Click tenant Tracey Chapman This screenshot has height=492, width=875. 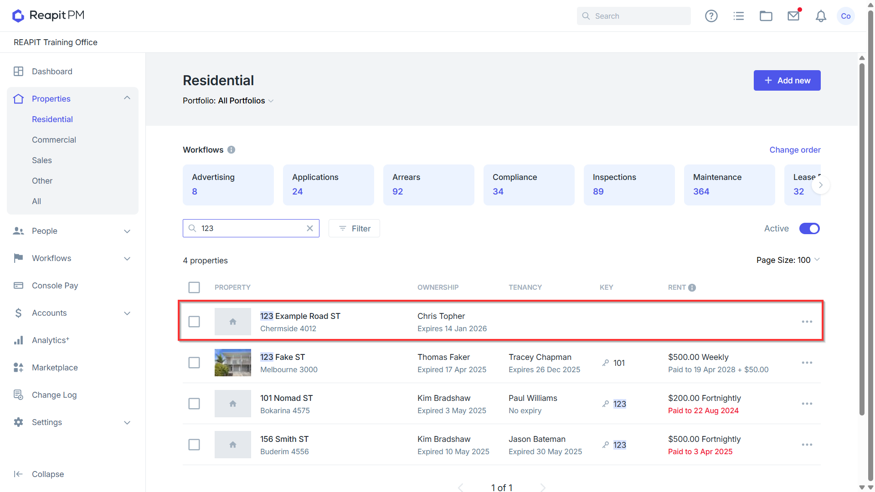pyautogui.click(x=540, y=357)
